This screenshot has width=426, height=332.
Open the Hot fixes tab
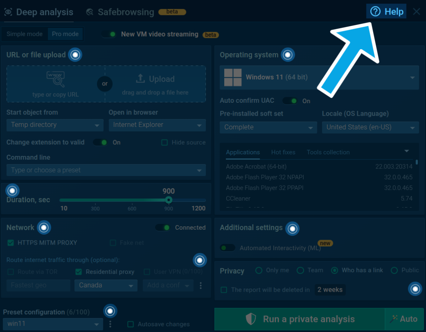(x=283, y=152)
